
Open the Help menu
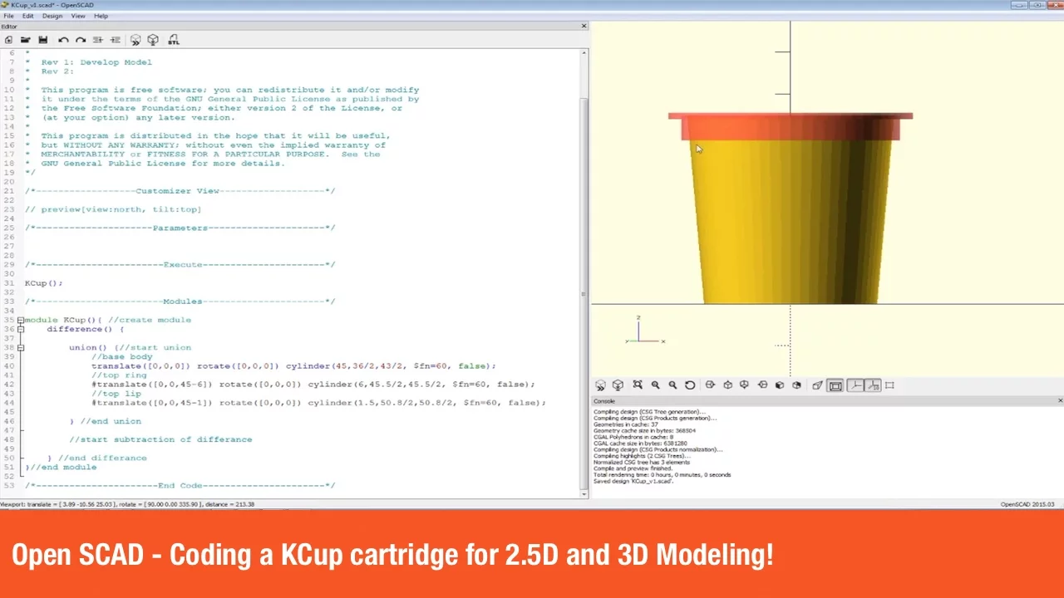tap(101, 16)
